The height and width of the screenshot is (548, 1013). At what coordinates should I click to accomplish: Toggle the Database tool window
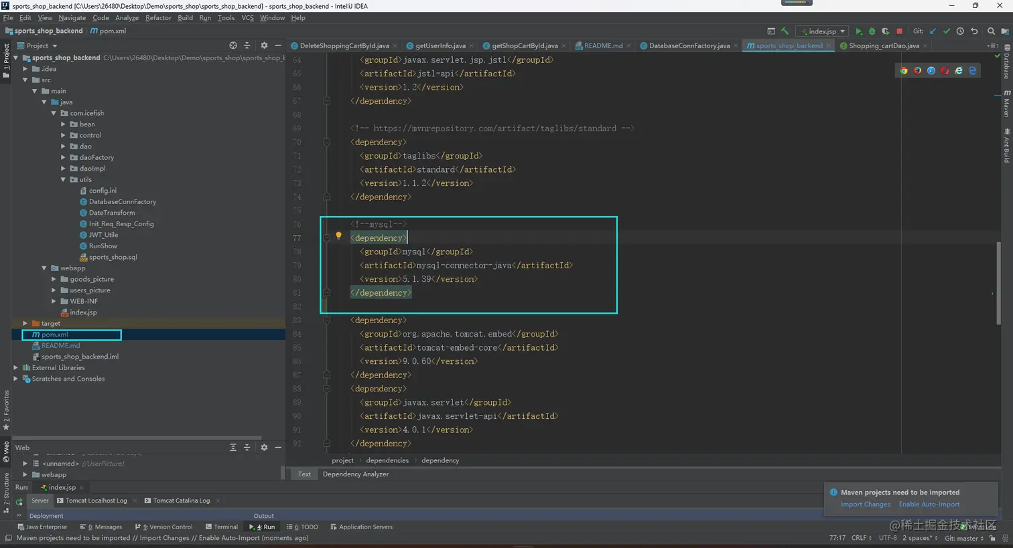point(1006,62)
